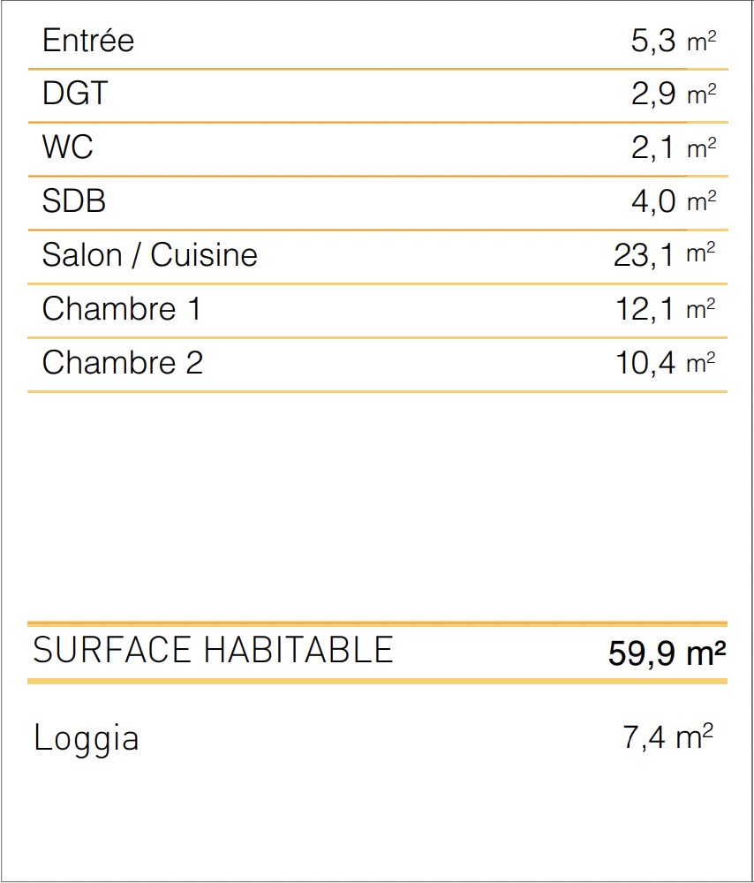
Task: Click the Loggia label
Action: click(87, 738)
